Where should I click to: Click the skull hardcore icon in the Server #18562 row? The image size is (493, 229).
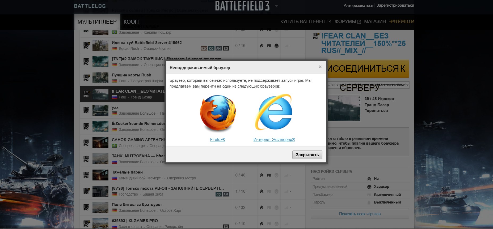click(276, 46)
